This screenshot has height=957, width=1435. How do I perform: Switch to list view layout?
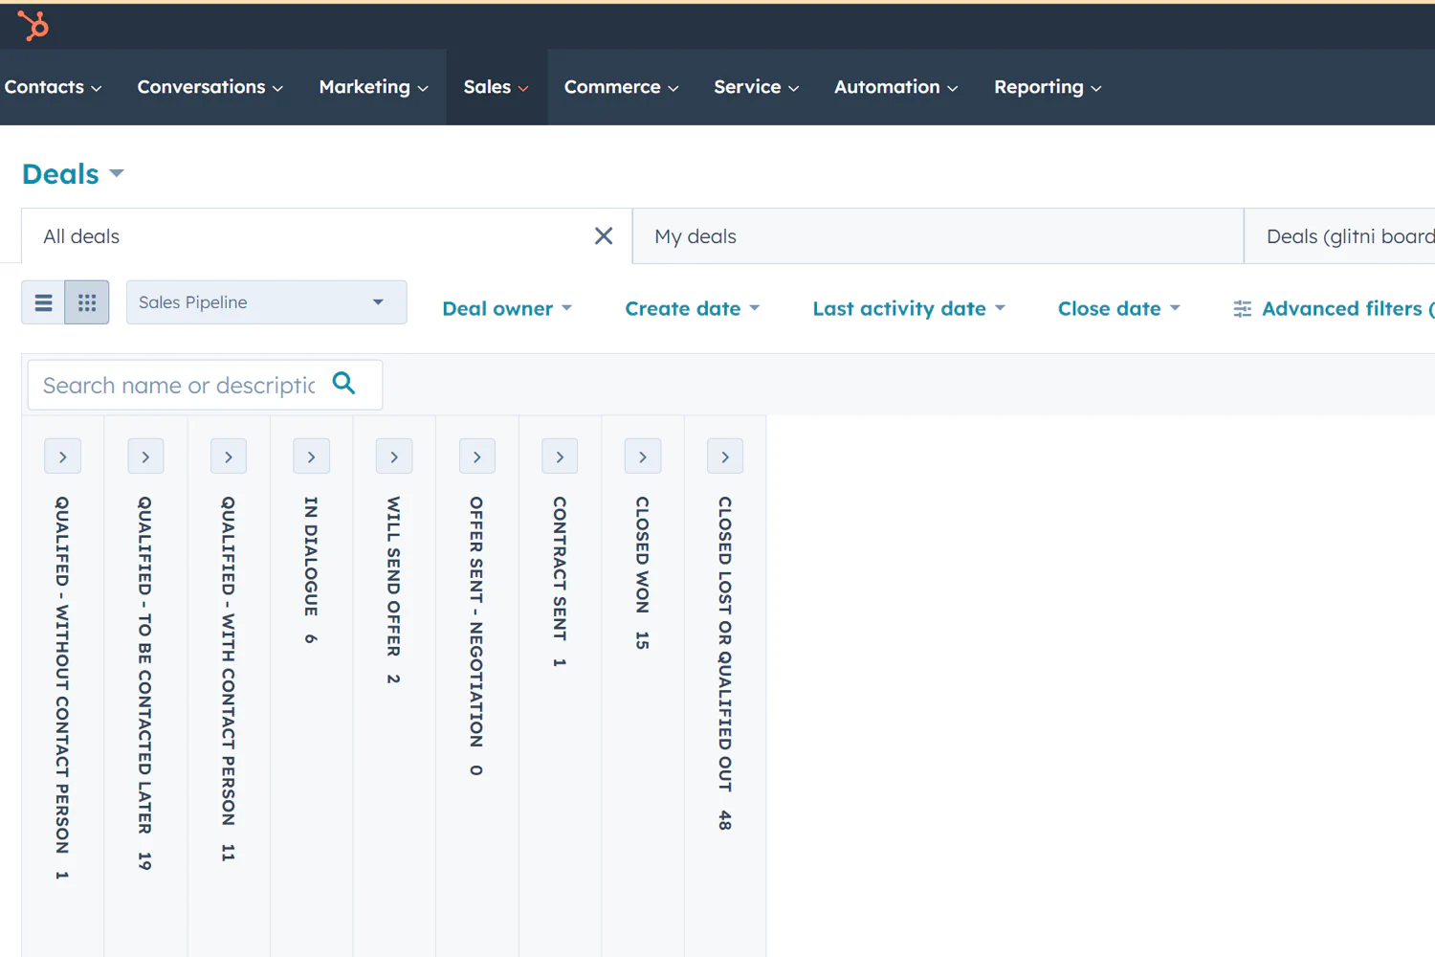pos(43,301)
